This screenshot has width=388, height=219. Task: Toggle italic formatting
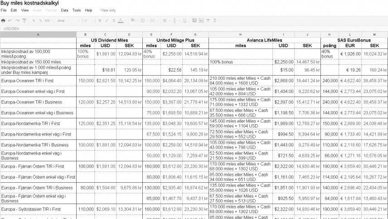tap(106, 20)
